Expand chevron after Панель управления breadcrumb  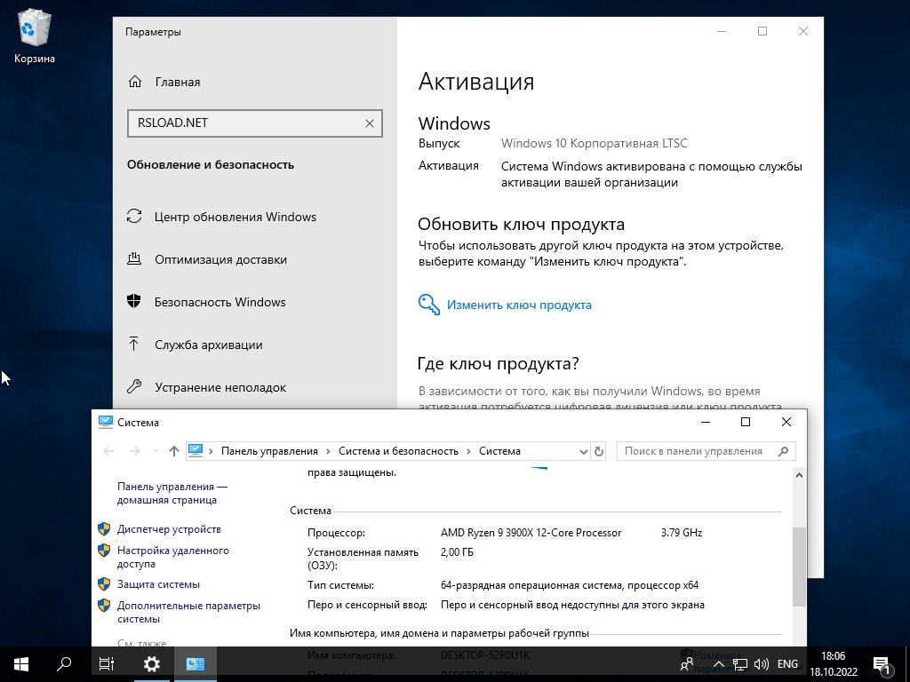coord(329,451)
